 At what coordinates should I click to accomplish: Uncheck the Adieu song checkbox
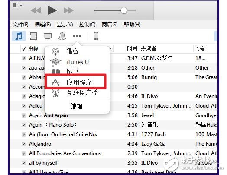(x=24, y=106)
